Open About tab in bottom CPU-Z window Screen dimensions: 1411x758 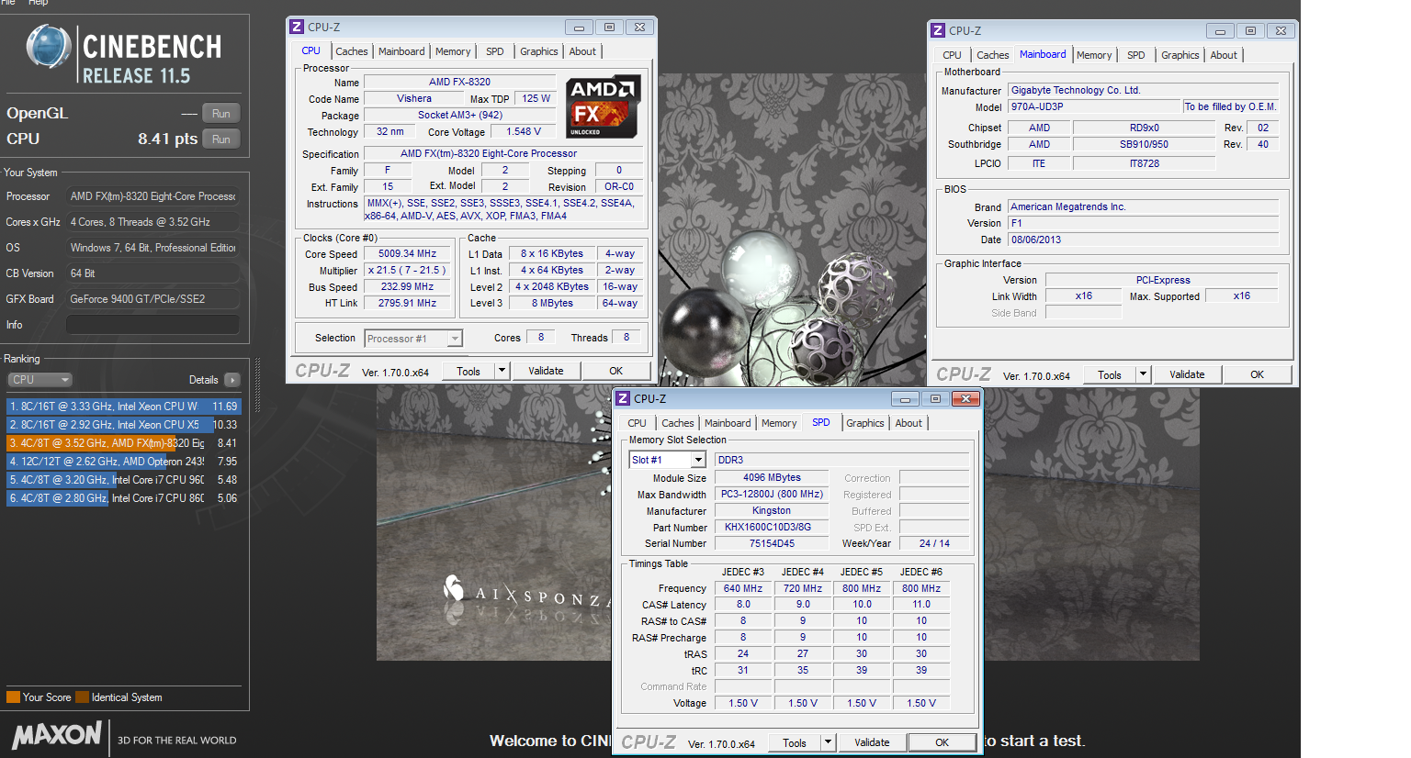point(909,423)
